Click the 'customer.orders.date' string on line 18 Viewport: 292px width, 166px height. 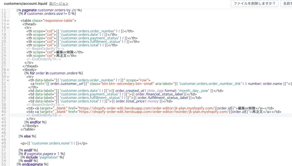pyautogui.click(x=80, y=35)
